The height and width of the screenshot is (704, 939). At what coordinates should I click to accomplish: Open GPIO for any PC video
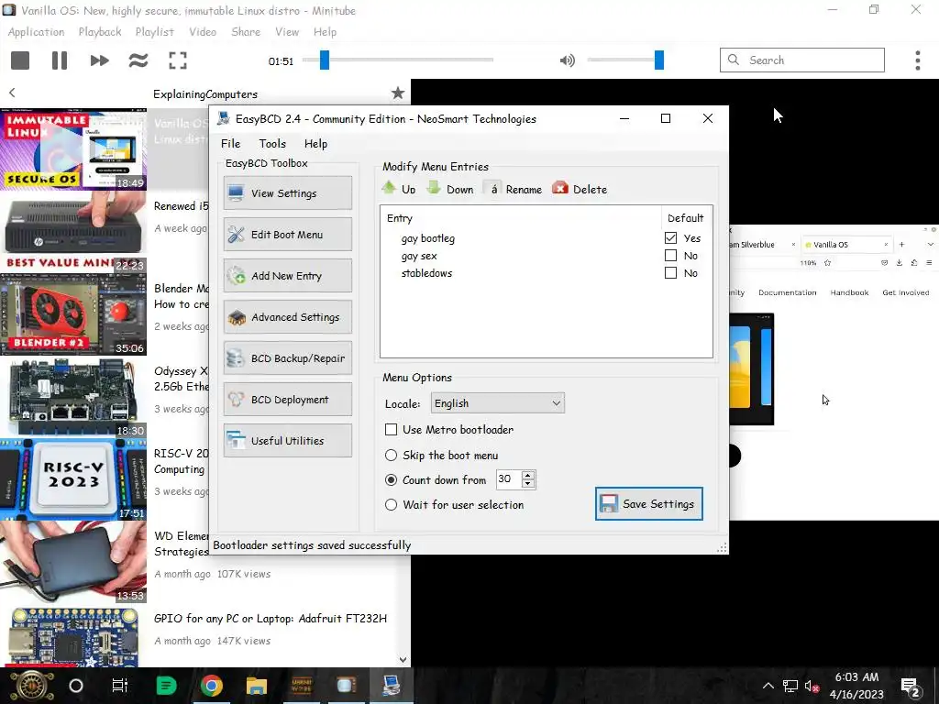coord(271,619)
